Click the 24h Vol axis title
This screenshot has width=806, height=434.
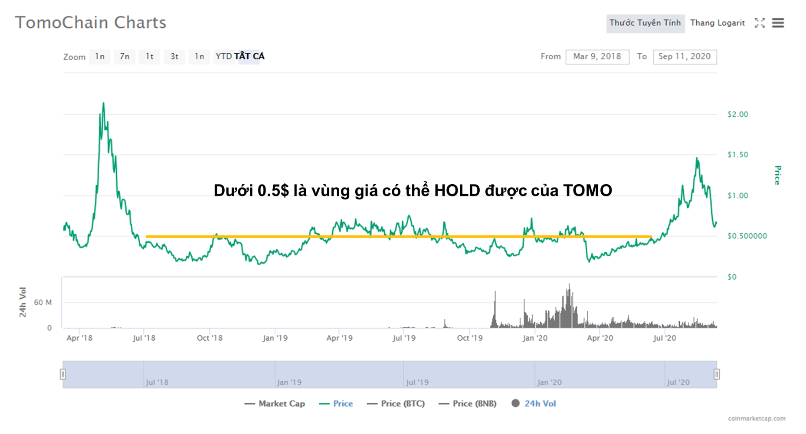pos(23,302)
